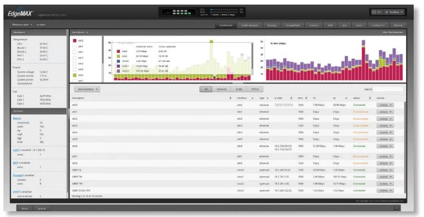Toggle the eth4 graph checkbox
Viewport: 424px width, 217px height.
pyautogui.click(x=75, y=64)
